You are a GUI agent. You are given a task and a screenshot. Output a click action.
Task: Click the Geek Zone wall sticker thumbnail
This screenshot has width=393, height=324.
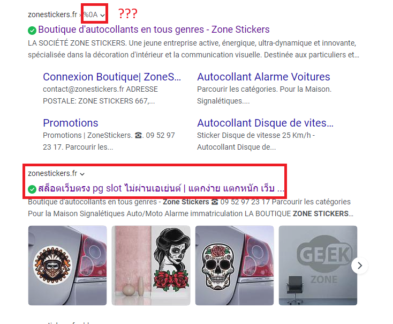[x=318, y=266]
